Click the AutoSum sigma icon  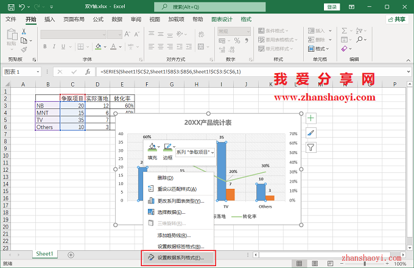click(345, 31)
